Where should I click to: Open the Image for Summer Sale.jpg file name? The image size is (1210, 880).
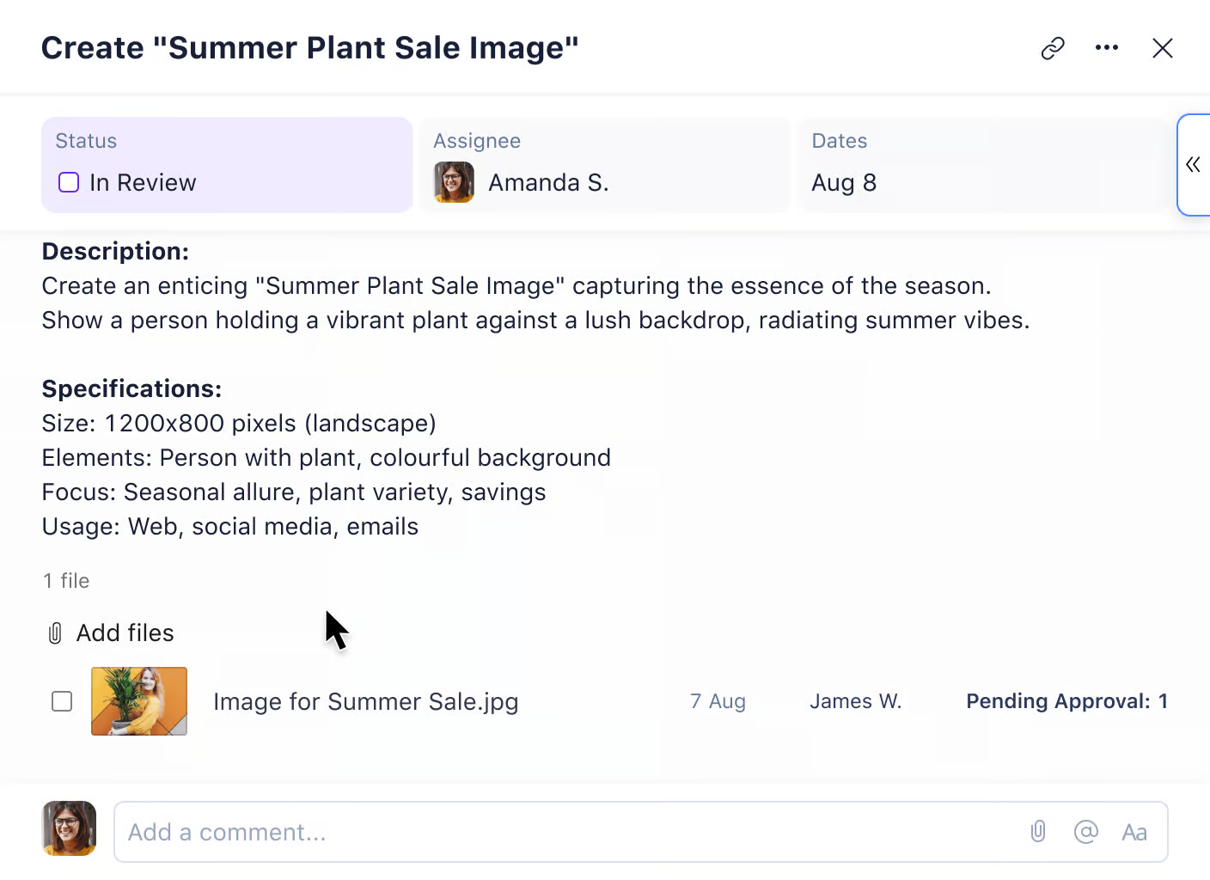click(x=365, y=702)
